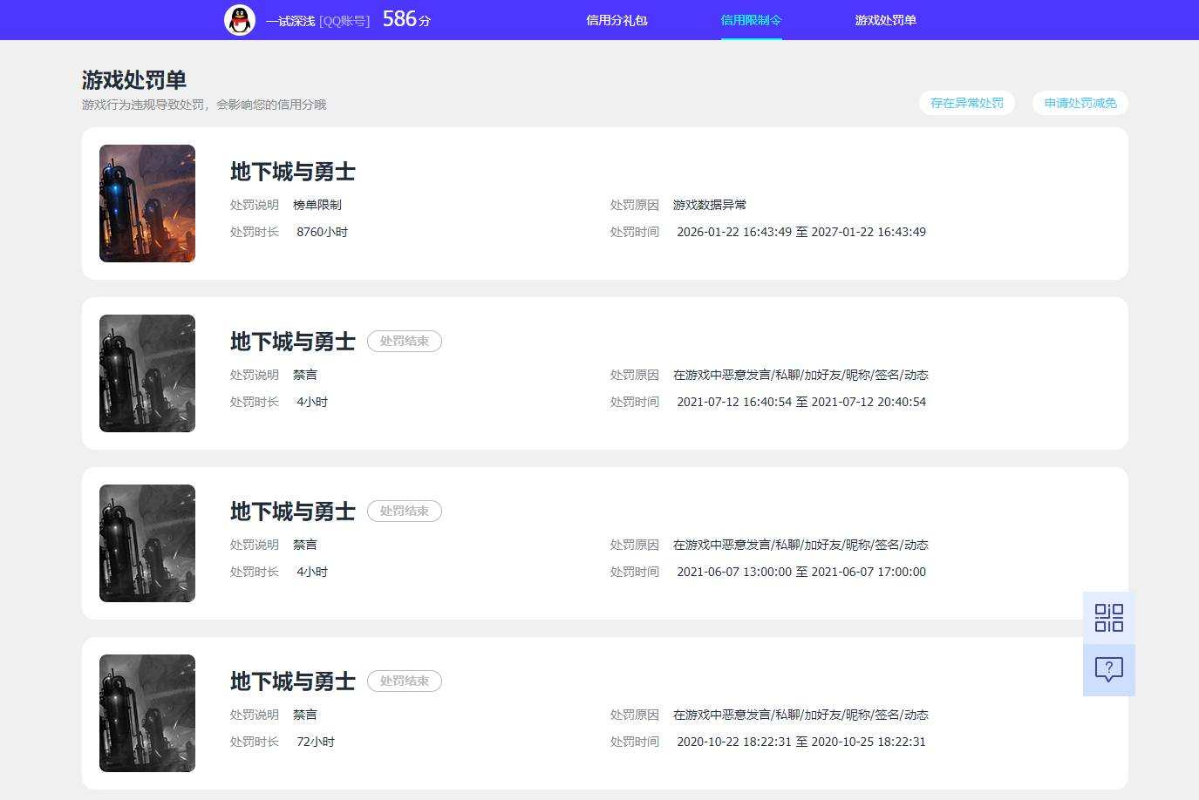1199x800 pixels.
Task: Click game thumbnail of 2021-06-07 penalty
Action: (147, 543)
